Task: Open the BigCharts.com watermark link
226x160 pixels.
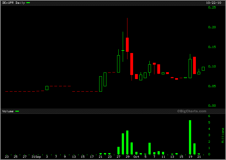Action: click(191, 111)
